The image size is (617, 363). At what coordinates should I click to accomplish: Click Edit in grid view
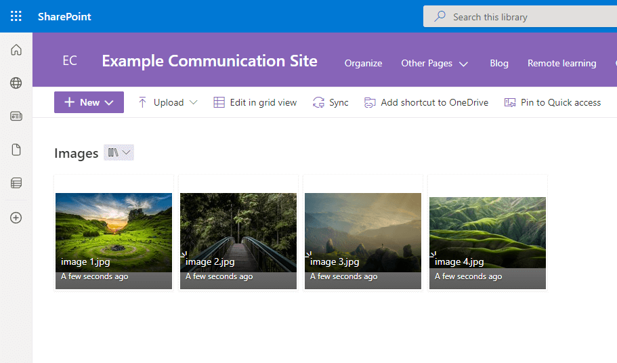(x=263, y=103)
